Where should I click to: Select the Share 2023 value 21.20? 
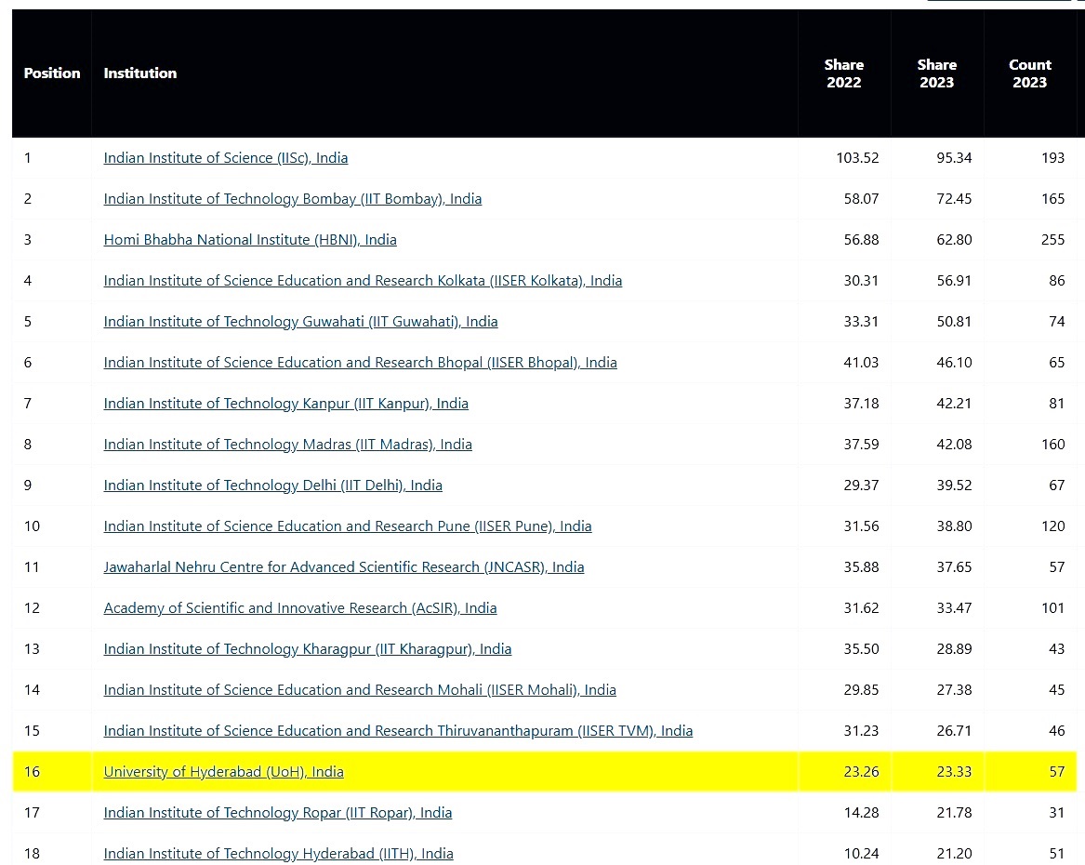954,853
